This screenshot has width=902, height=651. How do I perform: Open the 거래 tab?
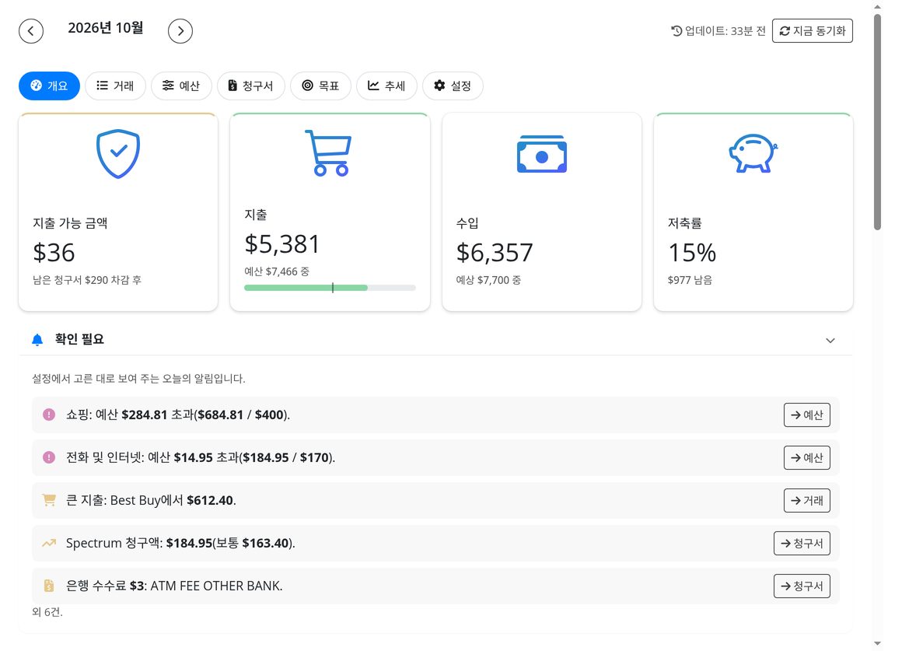(x=115, y=86)
